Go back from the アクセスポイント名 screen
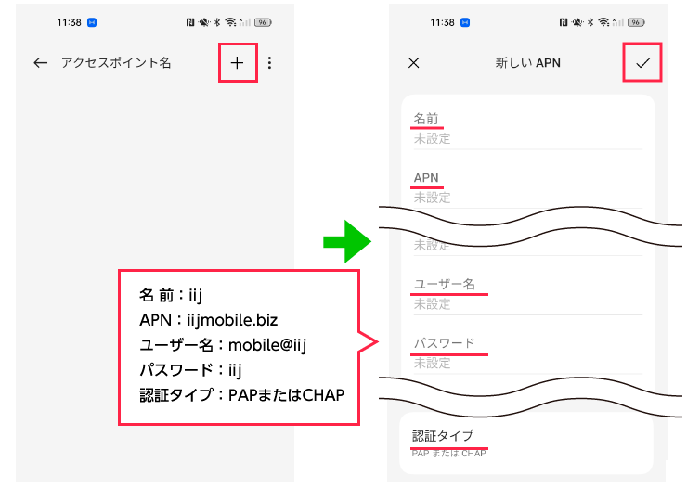This screenshot has width=687, height=487. tap(40, 63)
